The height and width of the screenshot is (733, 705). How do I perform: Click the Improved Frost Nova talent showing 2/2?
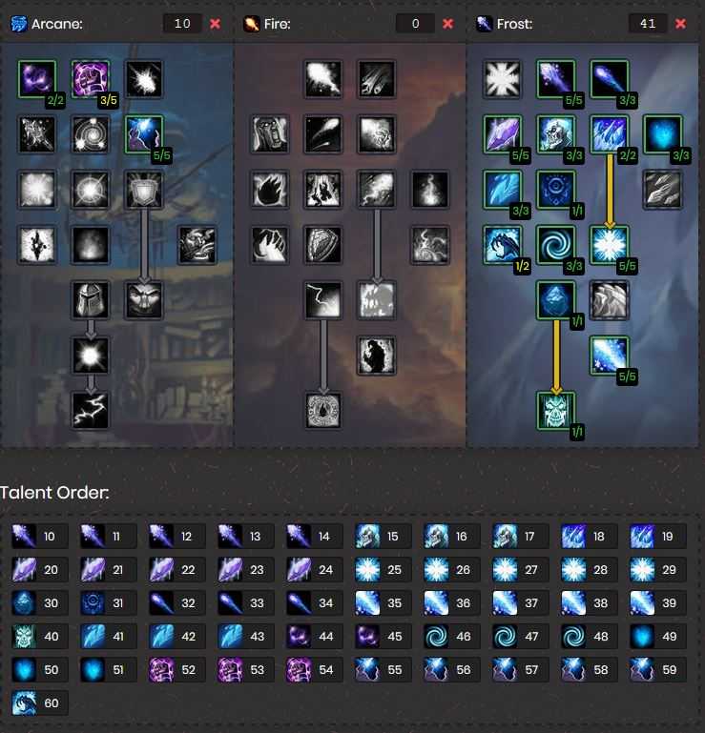click(x=609, y=134)
